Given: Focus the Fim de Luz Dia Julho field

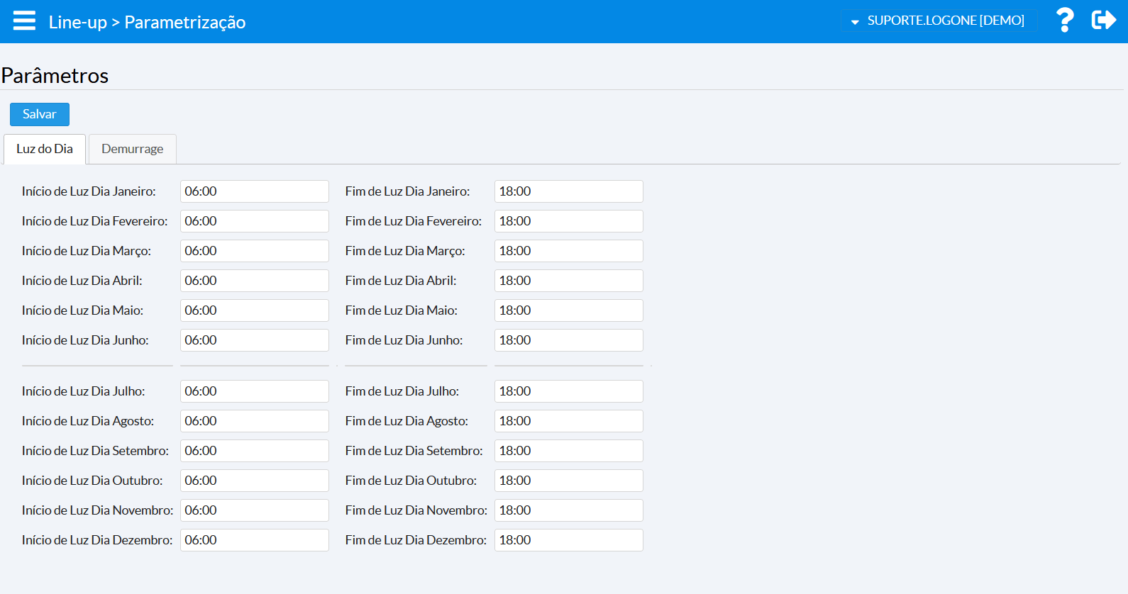Looking at the screenshot, I should (x=568, y=391).
